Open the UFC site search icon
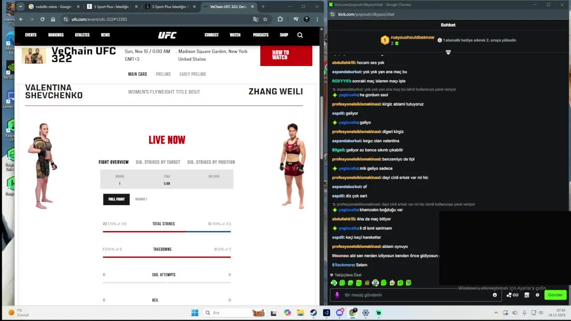The width and height of the screenshot is (571, 321). pos(300,35)
